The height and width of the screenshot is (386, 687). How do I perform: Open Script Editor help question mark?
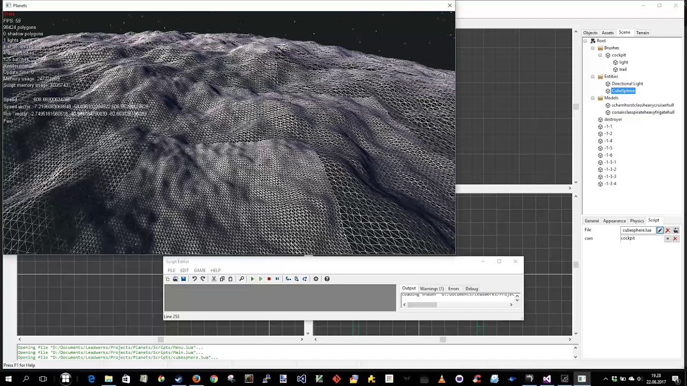pos(327,279)
